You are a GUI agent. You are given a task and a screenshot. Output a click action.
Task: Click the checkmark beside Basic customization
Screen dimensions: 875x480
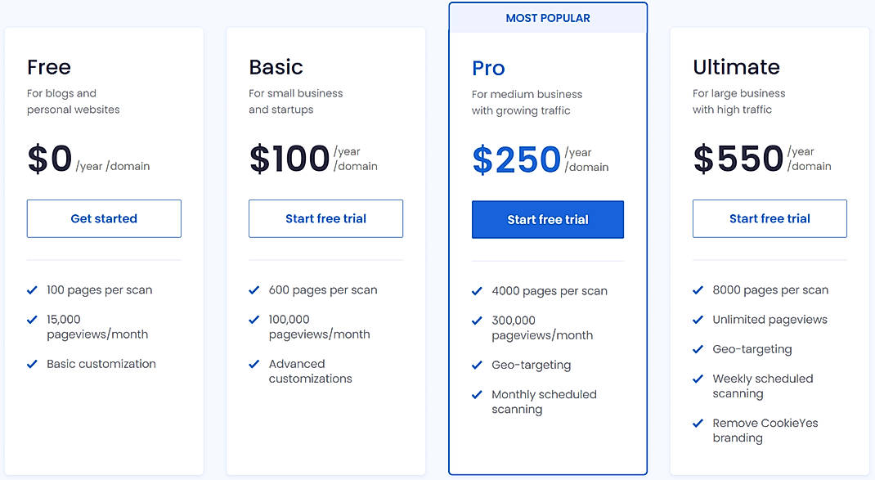pyautogui.click(x=32, y=363)
